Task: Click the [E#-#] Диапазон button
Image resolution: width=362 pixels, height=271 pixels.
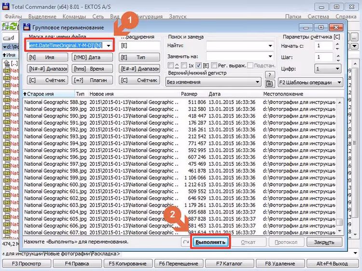Action: (139, 69)
